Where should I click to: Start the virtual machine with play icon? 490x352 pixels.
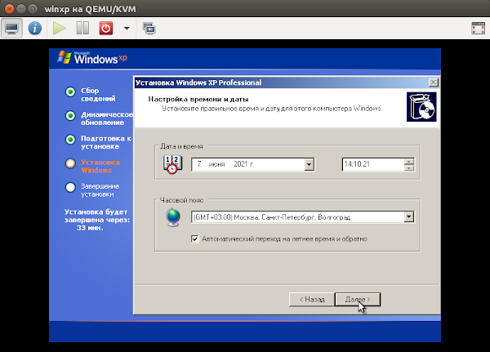[59, 29]
